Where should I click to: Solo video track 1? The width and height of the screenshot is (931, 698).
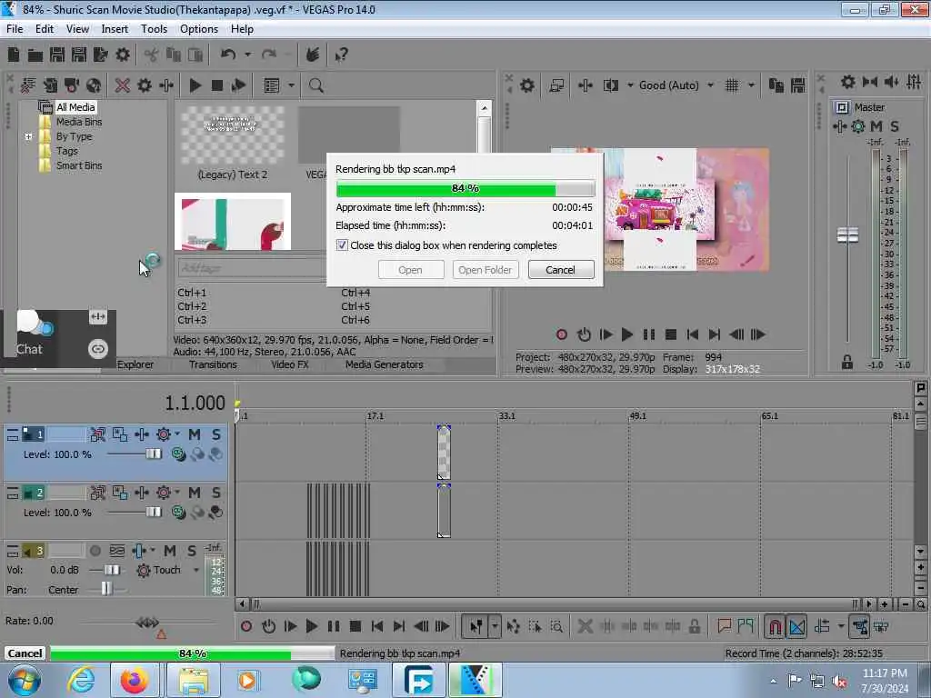[216, 435]
